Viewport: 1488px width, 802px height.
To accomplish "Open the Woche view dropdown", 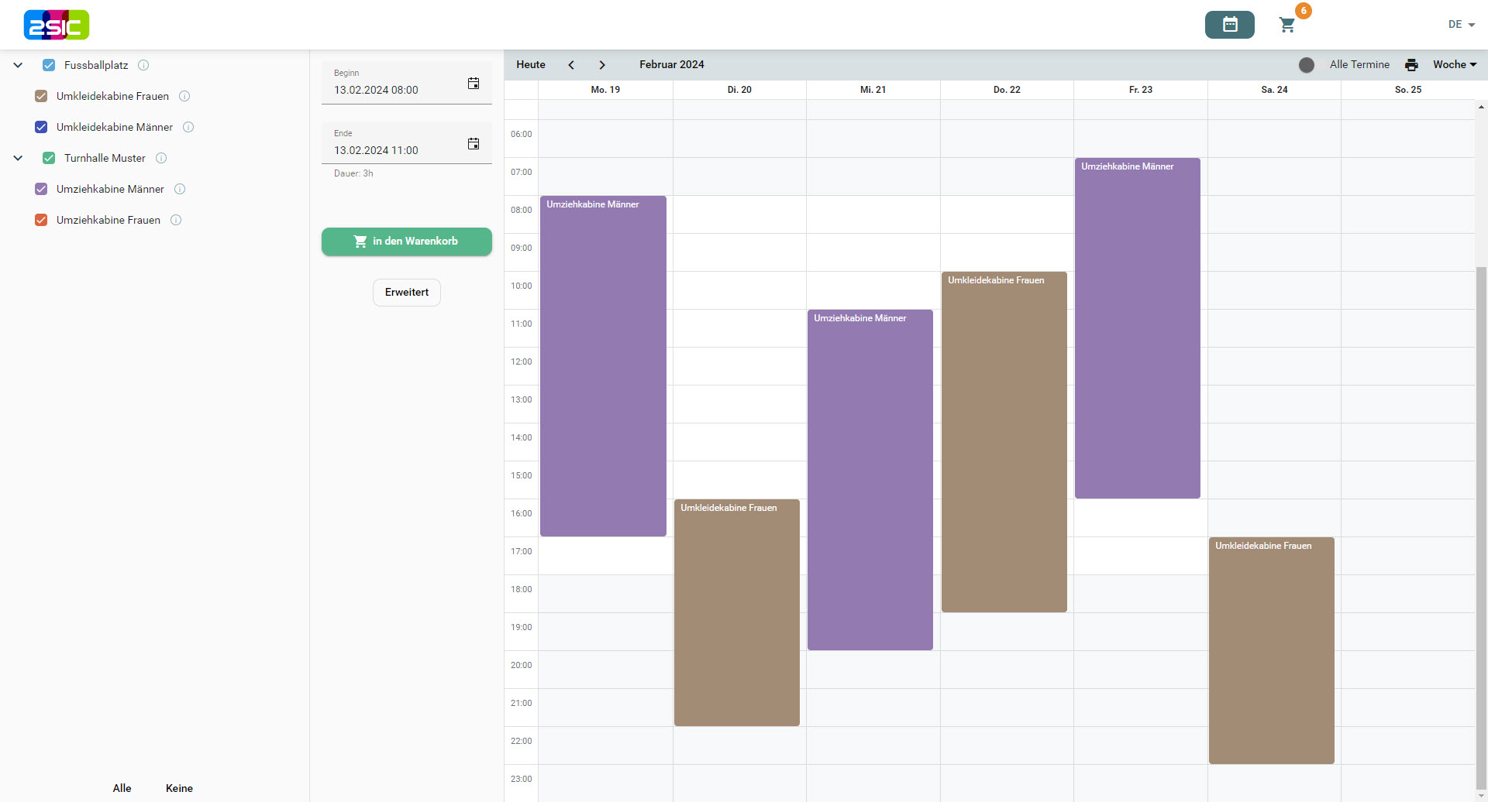I will [1454, 65].
